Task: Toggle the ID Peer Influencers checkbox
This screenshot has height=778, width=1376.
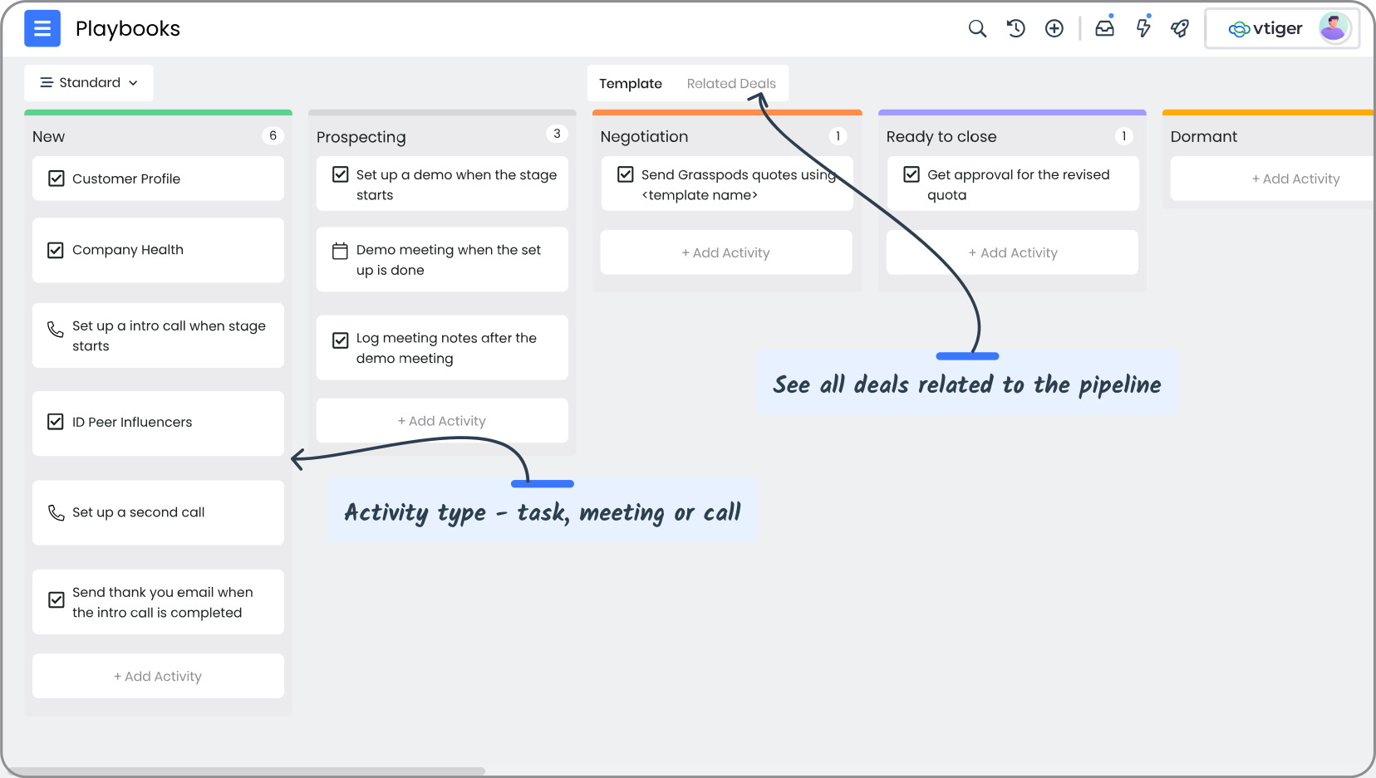Action: pyautogui.click(x=56, y=422)
